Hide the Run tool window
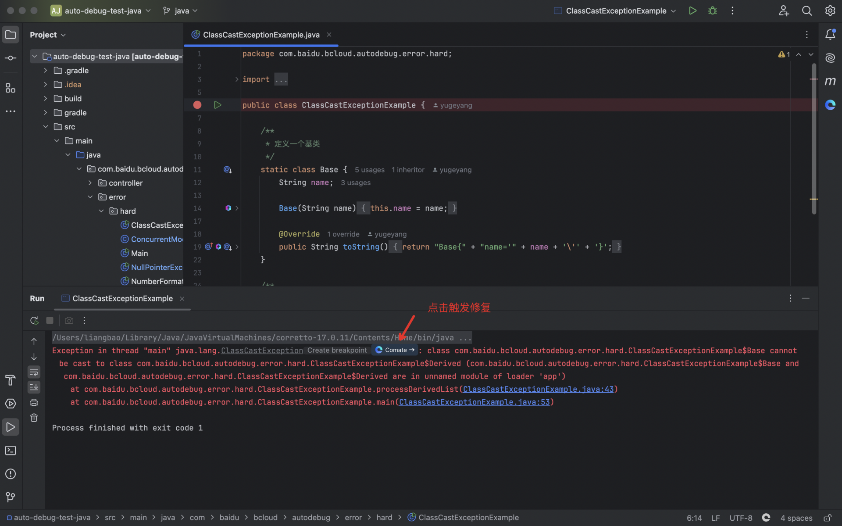 [x=806, y=298]
